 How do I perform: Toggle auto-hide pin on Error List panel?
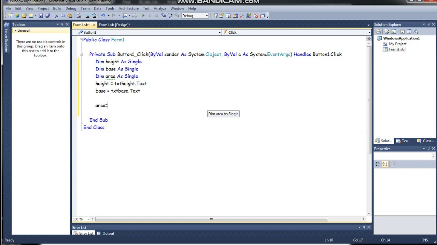(364, 227)
